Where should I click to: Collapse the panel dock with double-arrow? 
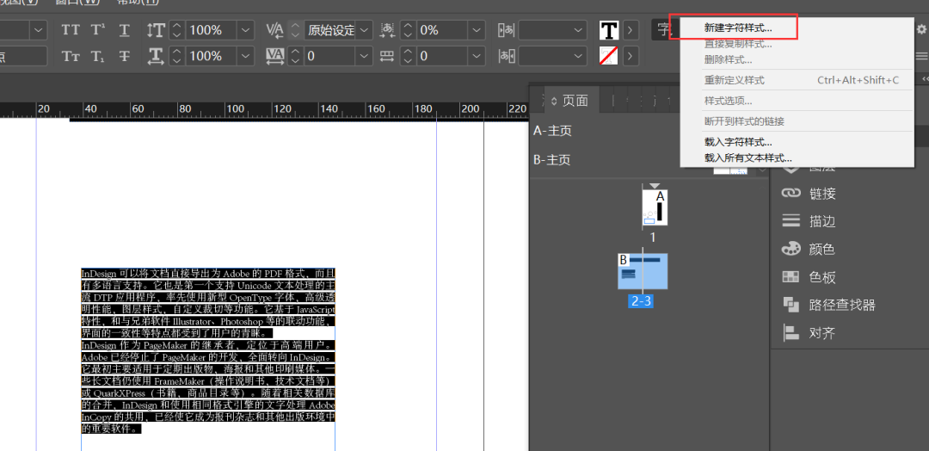click(925, 79)
